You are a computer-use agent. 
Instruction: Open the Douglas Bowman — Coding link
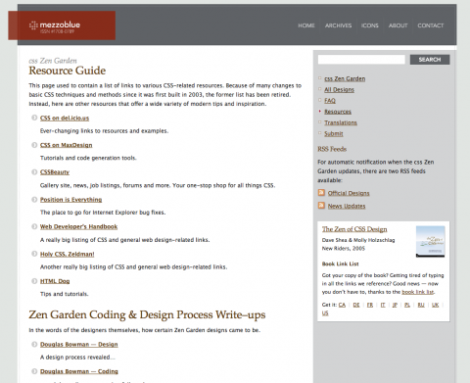click(79, 371)
